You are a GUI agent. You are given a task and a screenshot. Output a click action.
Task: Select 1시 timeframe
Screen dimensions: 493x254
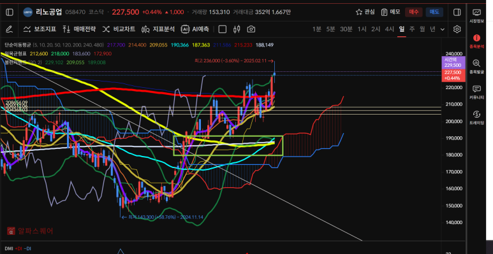pos(362,29)
